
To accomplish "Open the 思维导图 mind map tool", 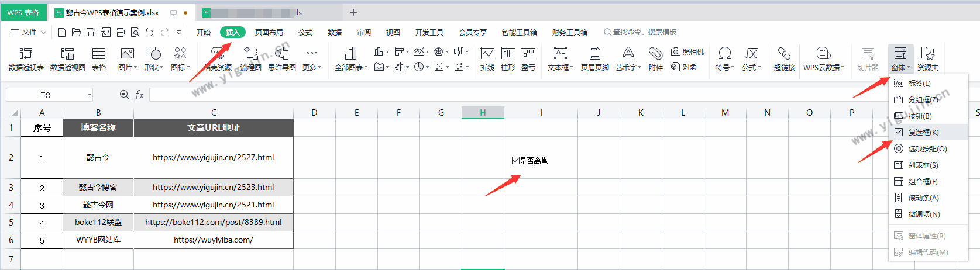I will click(x=282, y=59).
